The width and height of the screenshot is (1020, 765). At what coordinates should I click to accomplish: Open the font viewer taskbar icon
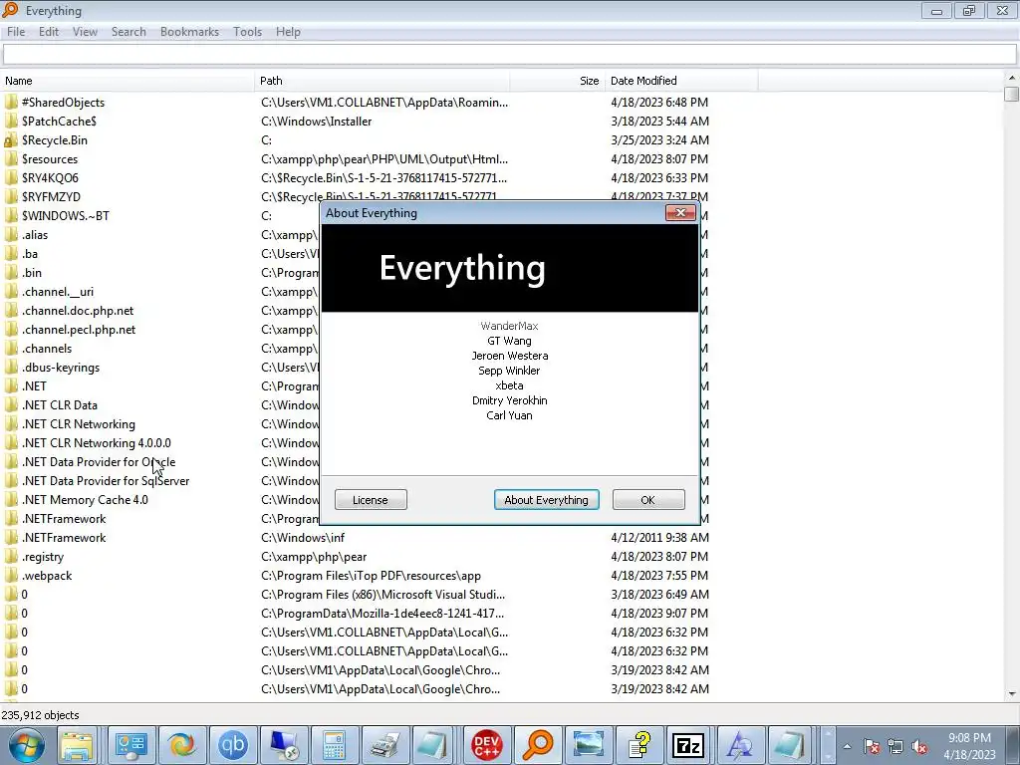tap(740, 745)
